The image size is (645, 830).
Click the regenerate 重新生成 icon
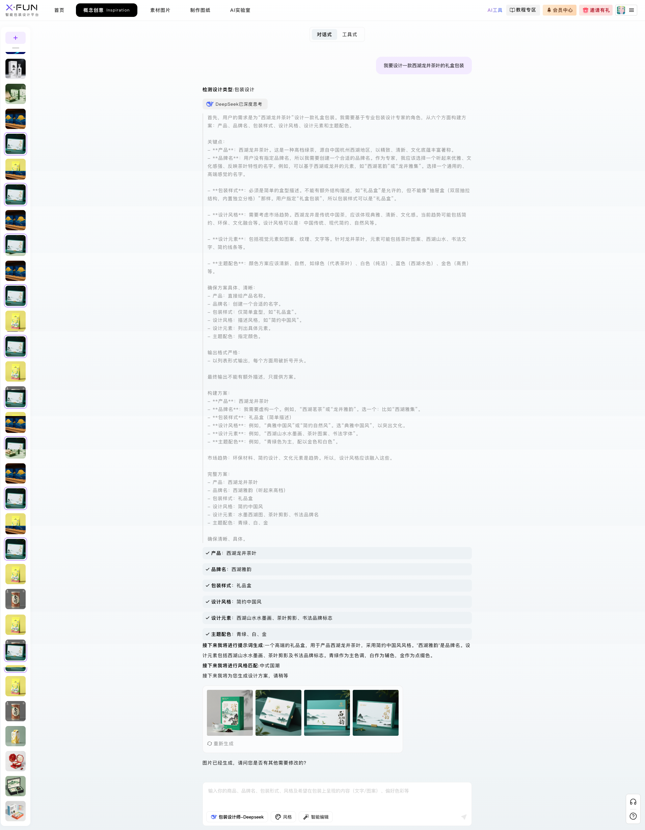[210, 744]
